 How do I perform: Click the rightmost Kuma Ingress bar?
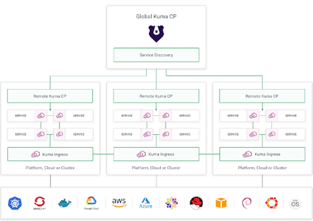click(x=262, y=154)
